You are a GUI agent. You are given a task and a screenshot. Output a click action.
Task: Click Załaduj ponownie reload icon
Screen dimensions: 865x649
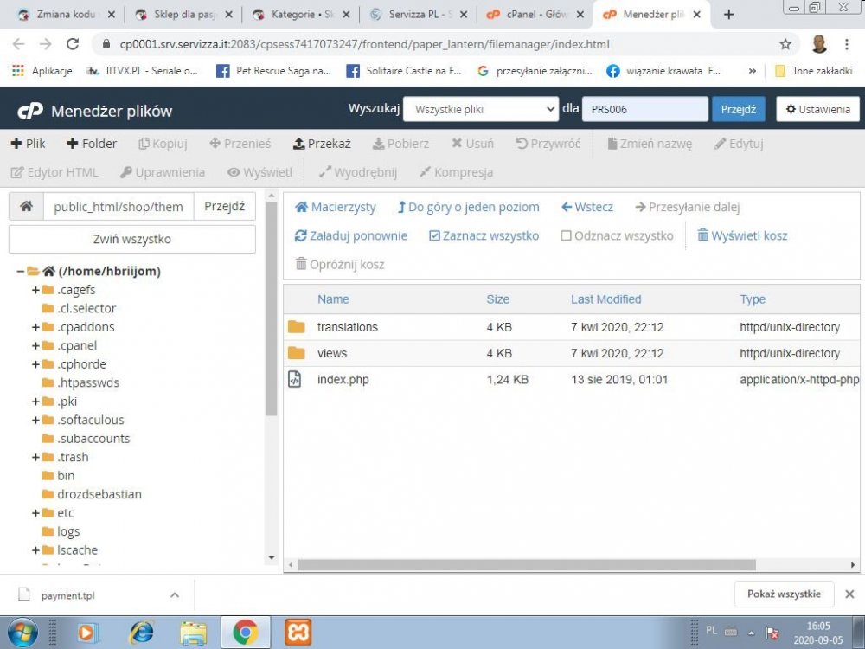tap(301, 235)
